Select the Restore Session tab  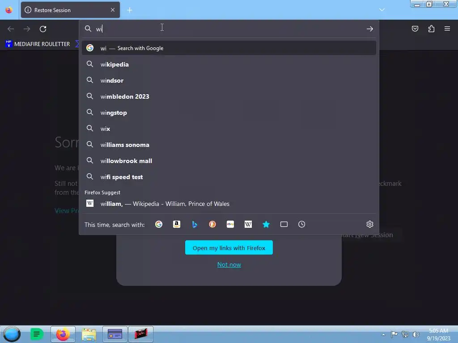70,10
